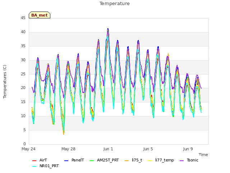Click the yellow li77_temp legend swatch
This screenshot has height=173, width=230.
click(x=150, y=161)
